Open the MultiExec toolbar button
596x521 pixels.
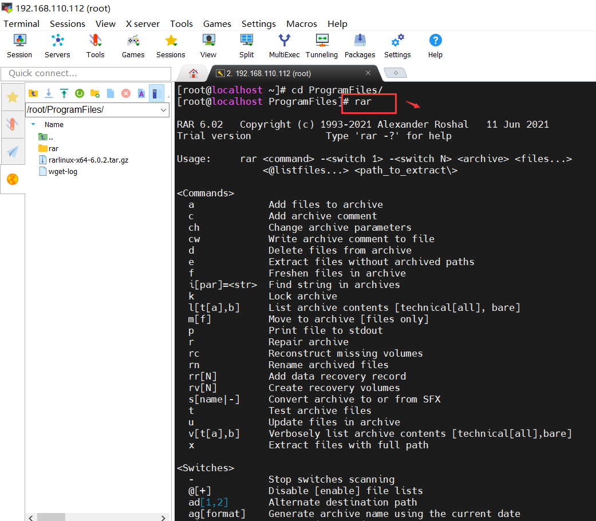284,46
